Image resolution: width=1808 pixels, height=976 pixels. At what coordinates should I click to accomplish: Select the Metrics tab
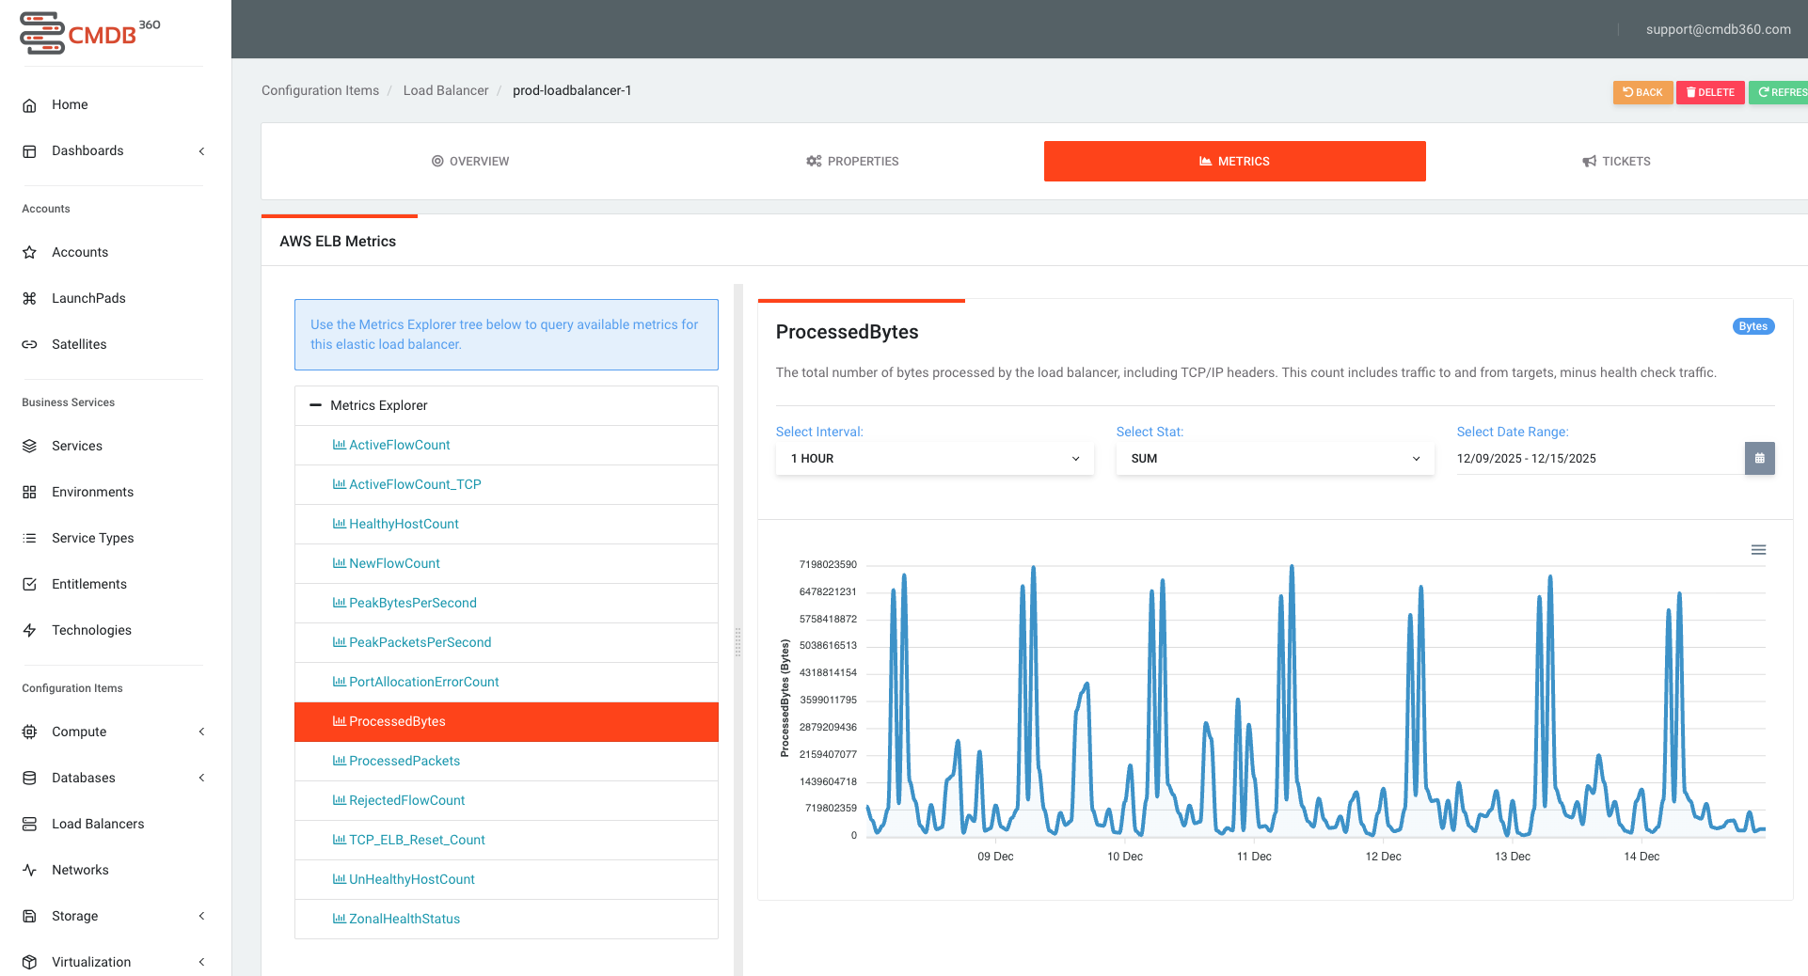1234,161
